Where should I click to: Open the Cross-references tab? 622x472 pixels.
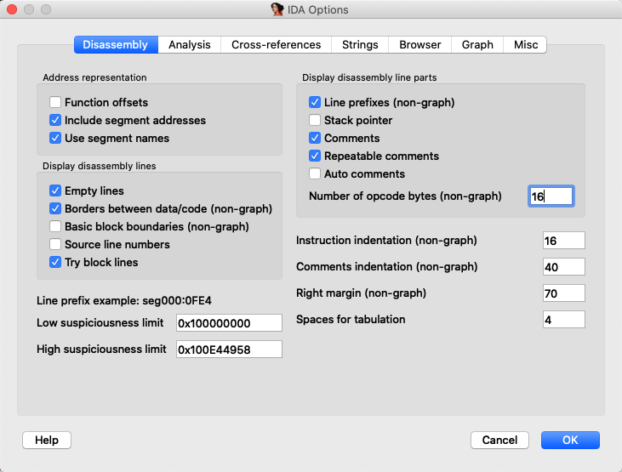(276, 44)
